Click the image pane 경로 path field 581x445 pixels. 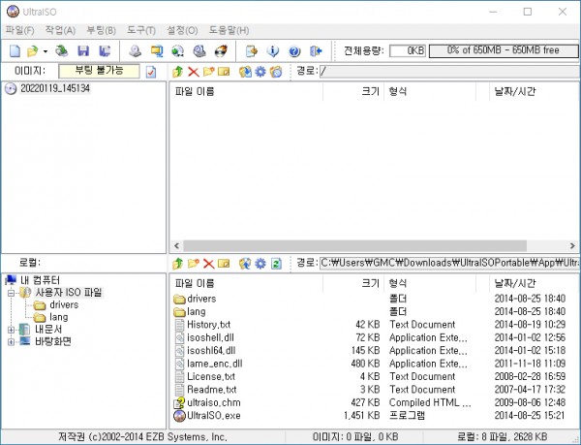coord(450,71)
